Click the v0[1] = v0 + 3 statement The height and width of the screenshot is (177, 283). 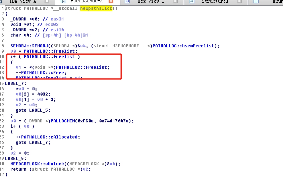pyautogui.click(x=36, y=100)
